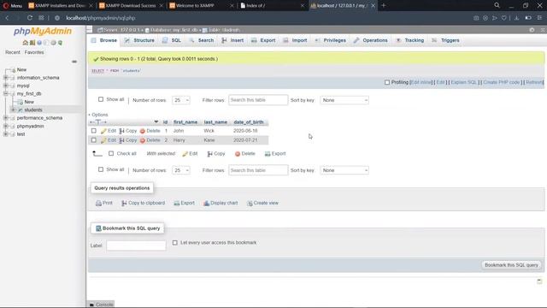Select the students table in tree
The width and height of the screenshot is (547, 308).
pyautogui.click(x=33, y=110)
